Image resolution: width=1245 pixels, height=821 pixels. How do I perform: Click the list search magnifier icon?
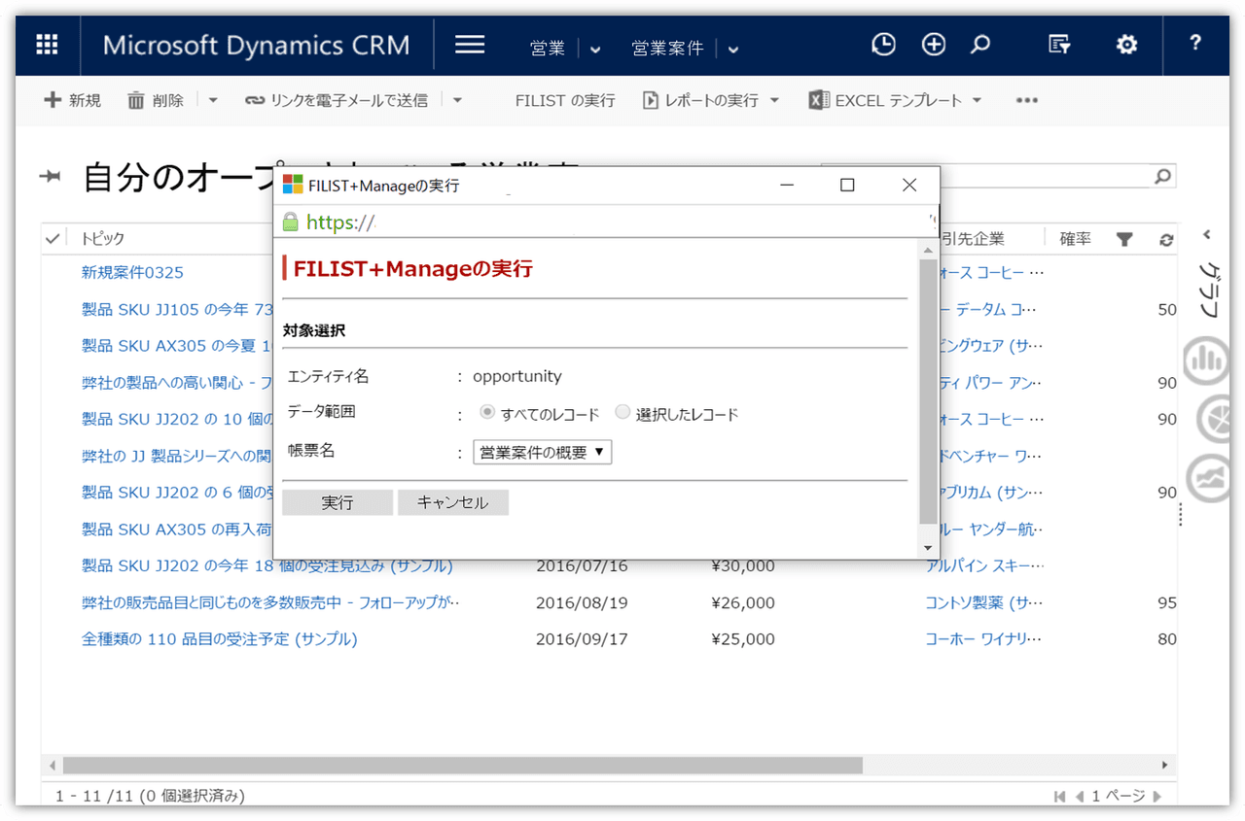[x=1162, y=176]
